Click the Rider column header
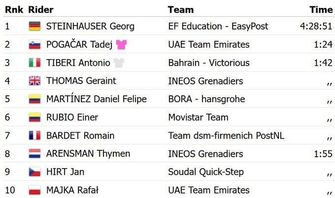 click(41, 10)
